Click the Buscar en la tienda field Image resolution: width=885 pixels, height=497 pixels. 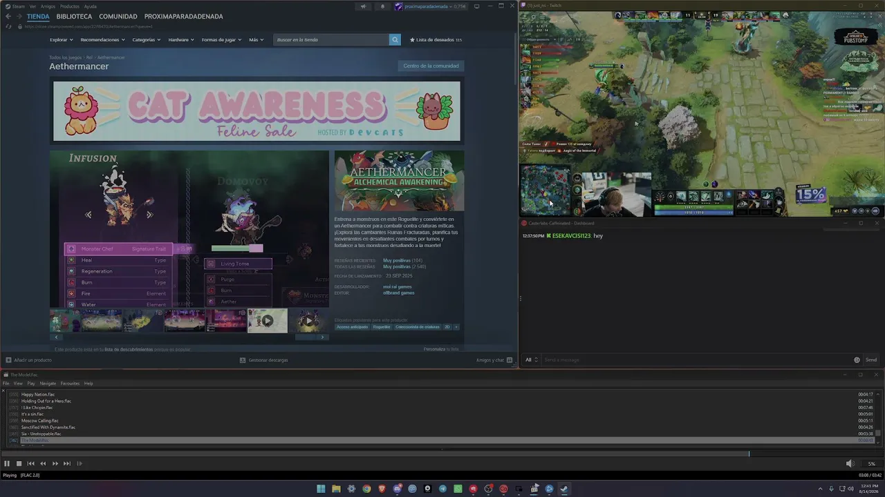tap(331, 40)
